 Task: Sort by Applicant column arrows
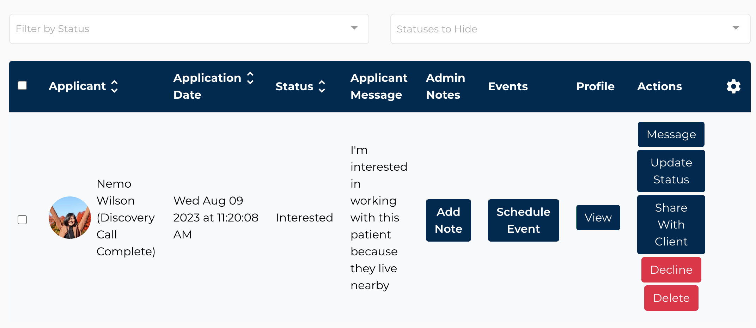pyautogui.click(x=114, y=86)
